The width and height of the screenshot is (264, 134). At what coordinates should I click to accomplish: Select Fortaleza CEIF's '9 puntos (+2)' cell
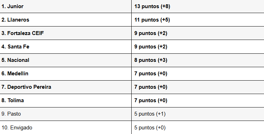click(x=198, y=33)
